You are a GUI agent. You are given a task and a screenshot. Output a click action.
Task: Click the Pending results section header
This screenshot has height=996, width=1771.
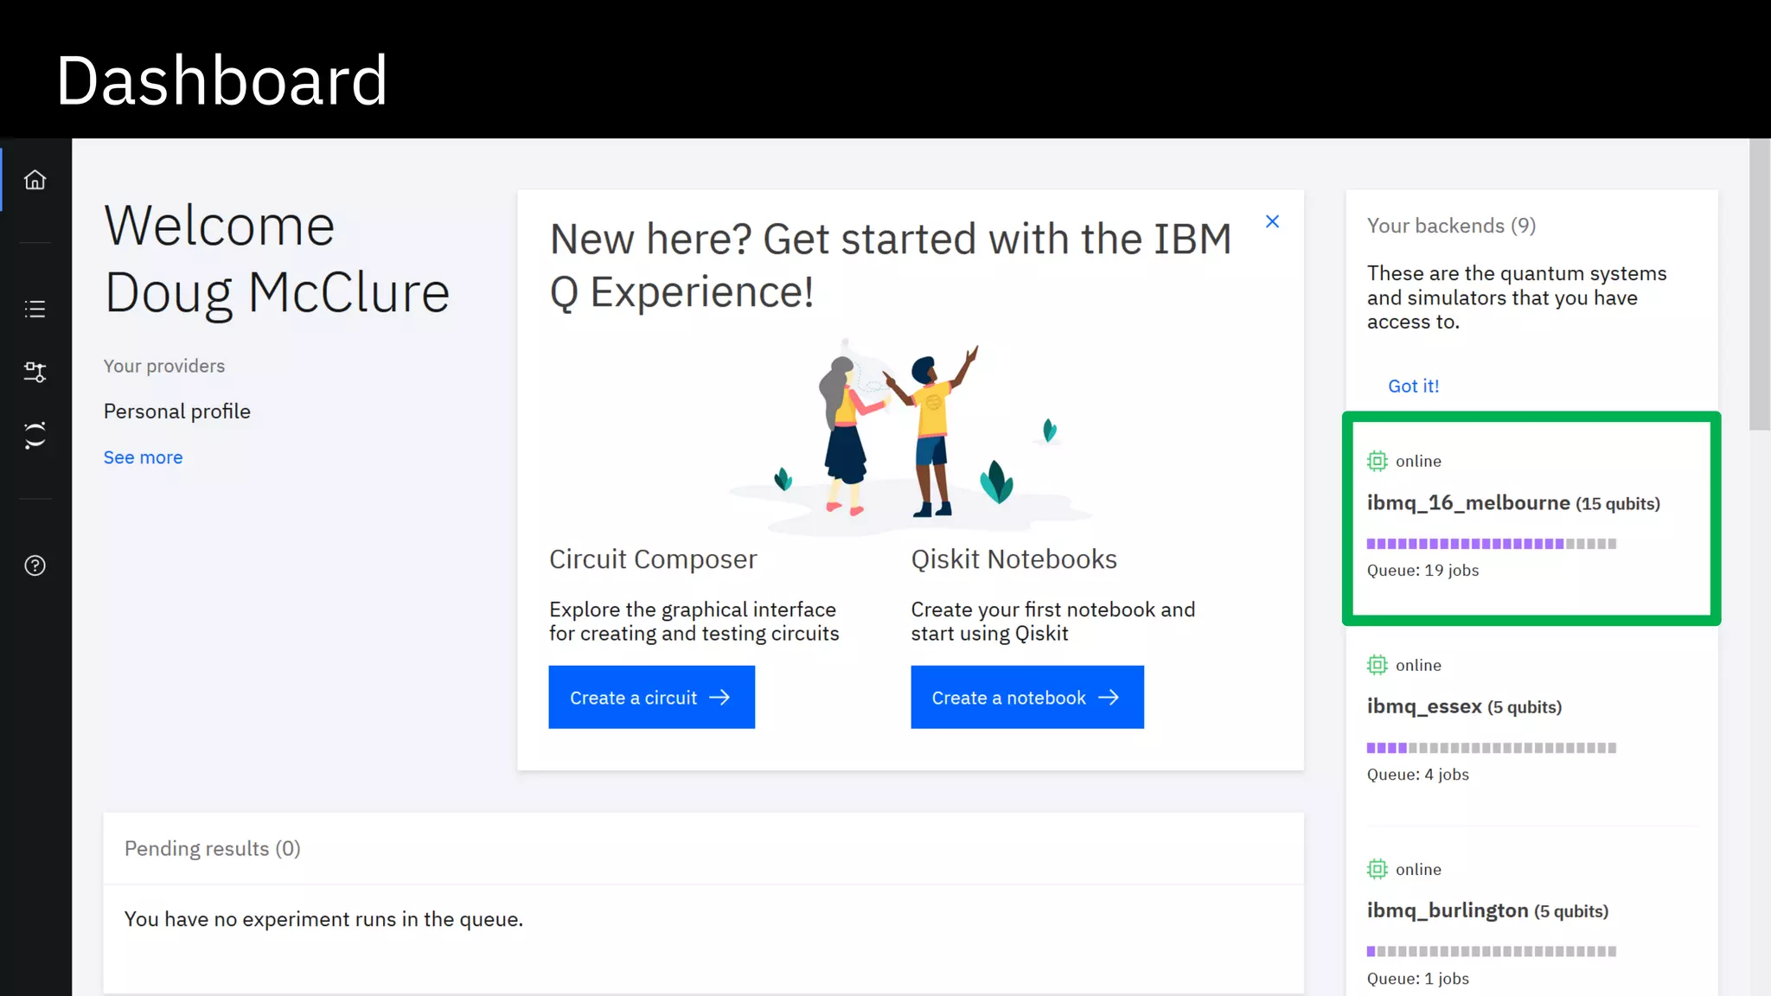[x=212, y=848]
